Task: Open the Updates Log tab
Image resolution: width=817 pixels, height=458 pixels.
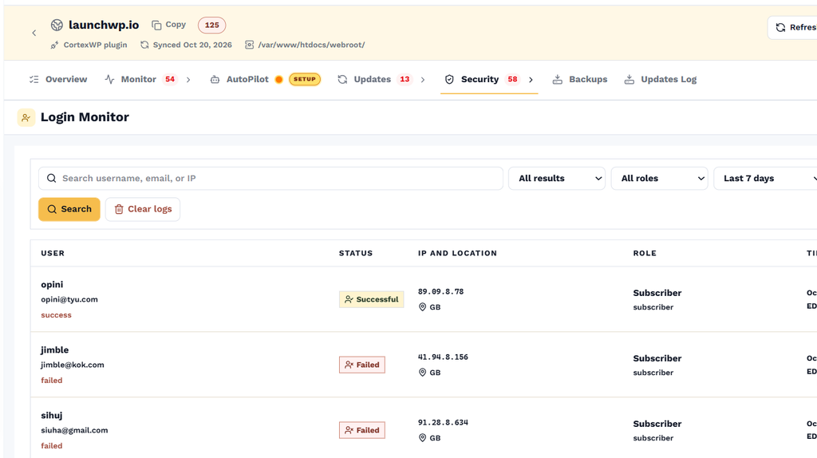Action: (x=660, y=79)
